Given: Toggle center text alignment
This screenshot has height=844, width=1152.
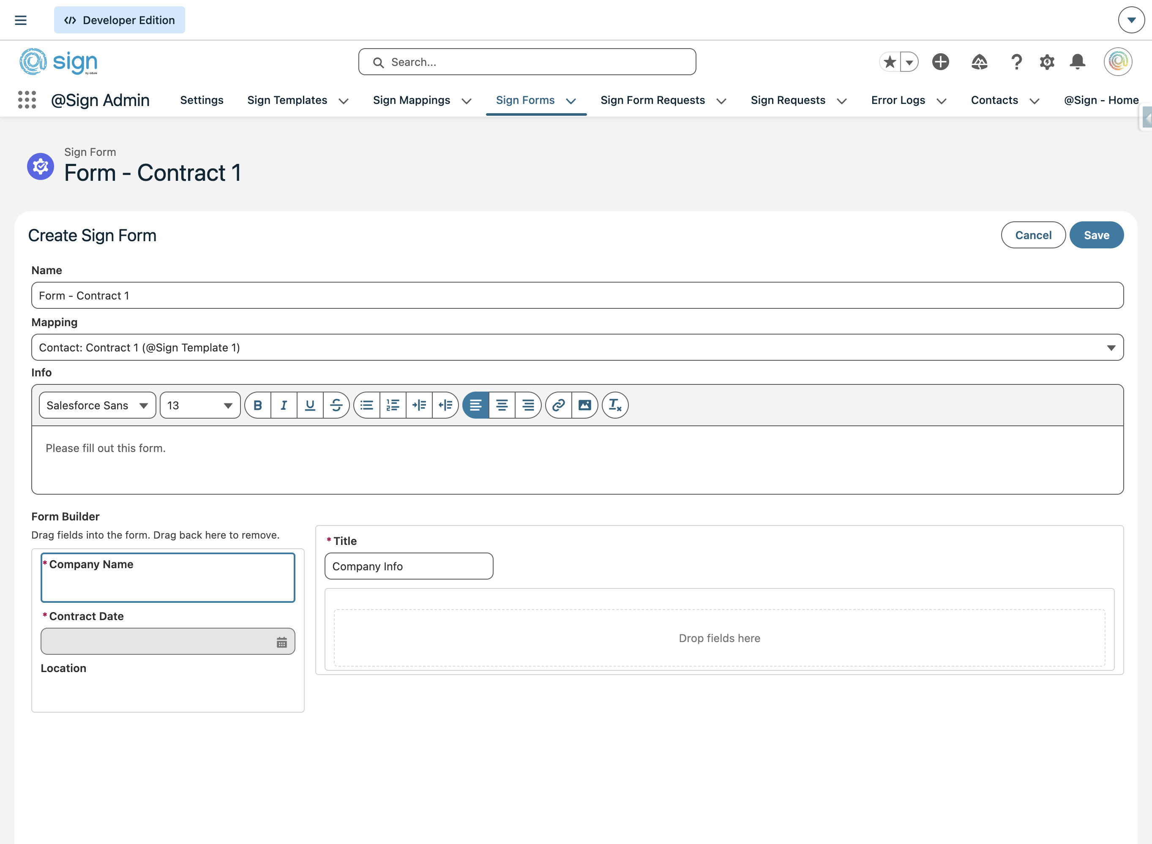Looking at the screenshot, I should [x=501, y=405].
